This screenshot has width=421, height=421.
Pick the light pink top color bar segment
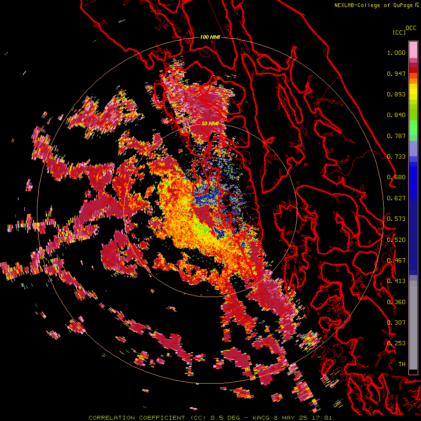[x=413, y=50]
